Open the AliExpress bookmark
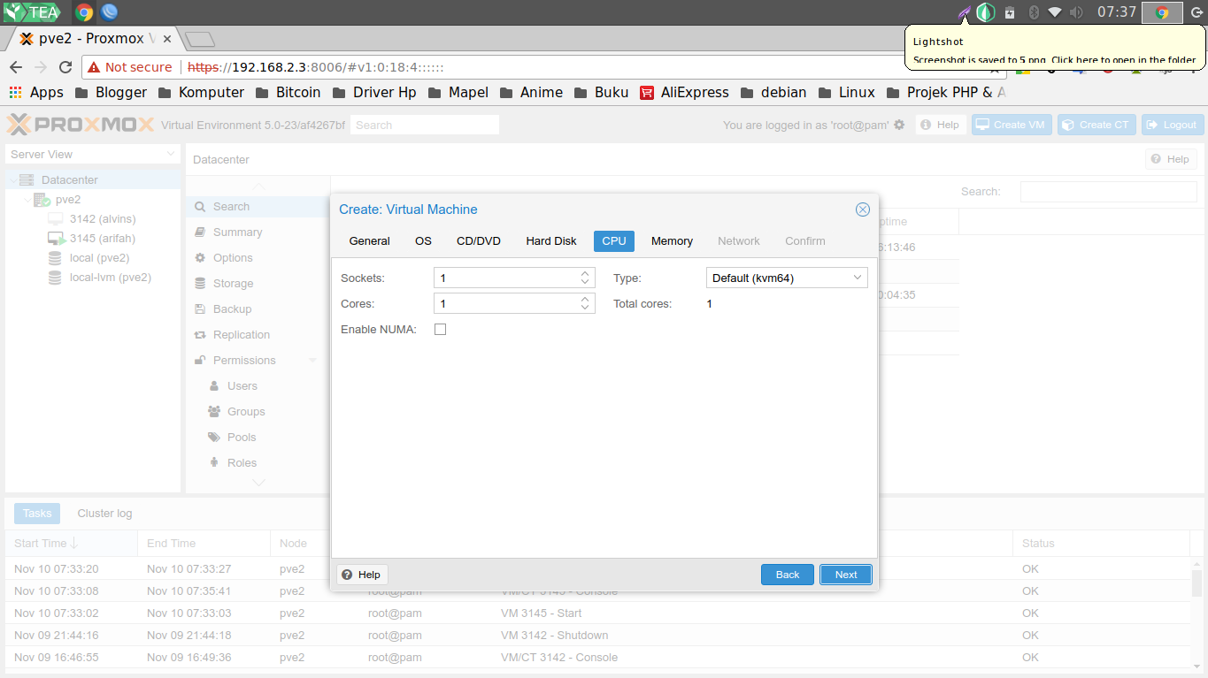 click(x=684, y=92)
